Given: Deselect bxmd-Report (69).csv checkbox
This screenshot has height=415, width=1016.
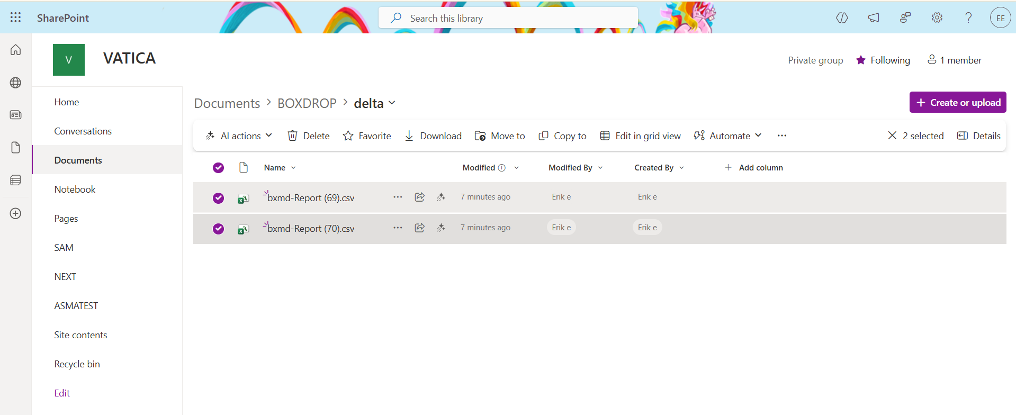Looking at the screenshot, I should pyautogui.click(x=218, y=198).
